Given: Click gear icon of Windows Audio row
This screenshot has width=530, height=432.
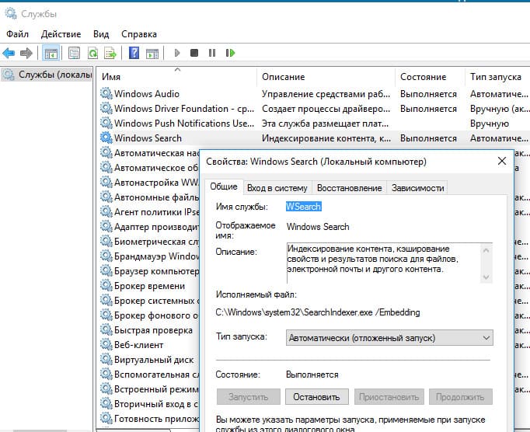Looking at the screenshot, I should click(106, 93).
